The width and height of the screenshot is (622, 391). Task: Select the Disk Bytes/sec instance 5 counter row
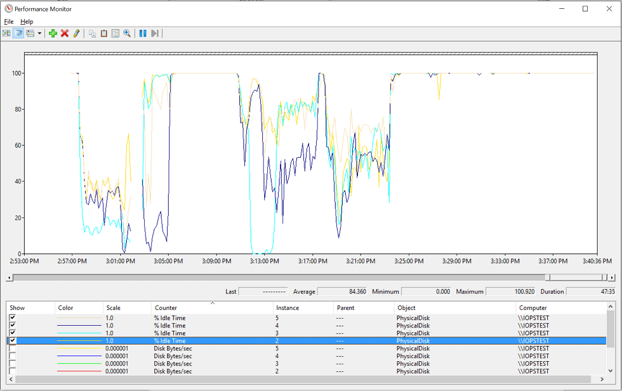click(x=190, y=349)
